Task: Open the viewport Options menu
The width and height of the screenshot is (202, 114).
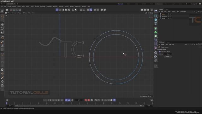Action: [x=25, y=13]
